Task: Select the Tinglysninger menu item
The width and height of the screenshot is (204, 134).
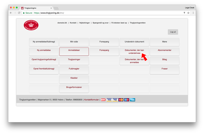Action: point(74,61)
